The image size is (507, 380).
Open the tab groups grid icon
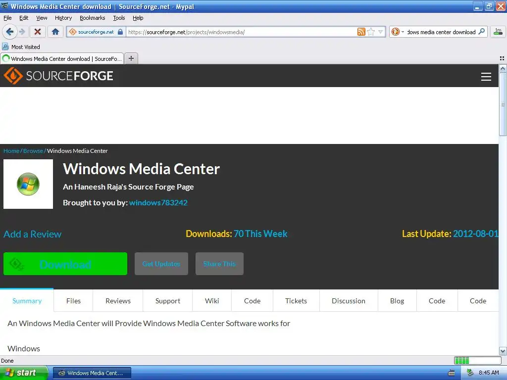coord(502,58)
